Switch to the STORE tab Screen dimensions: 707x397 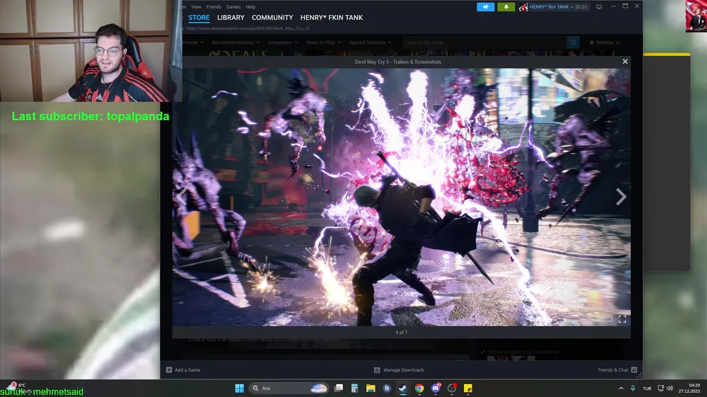click(199, 18)
